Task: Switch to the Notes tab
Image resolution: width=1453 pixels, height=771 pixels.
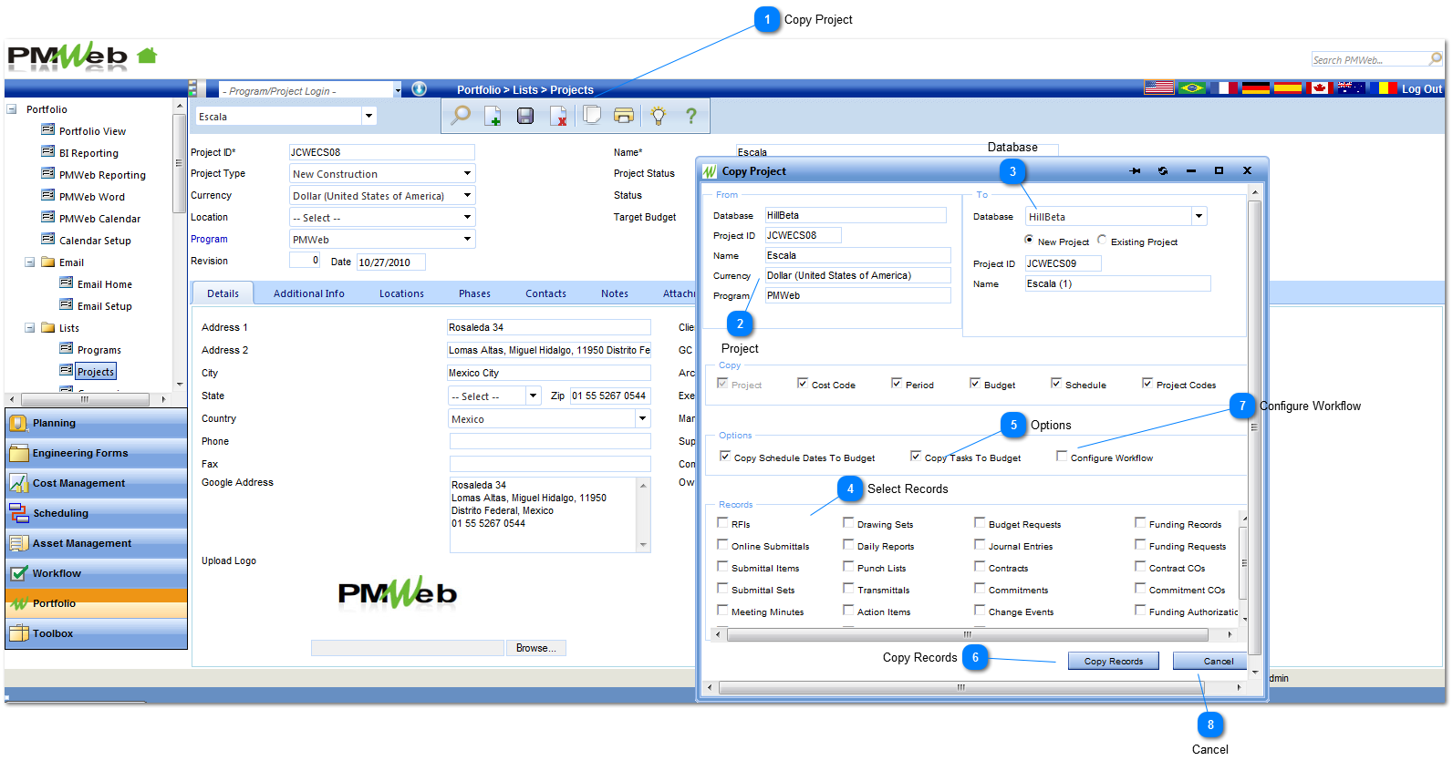Action: [x=615, y=293]
